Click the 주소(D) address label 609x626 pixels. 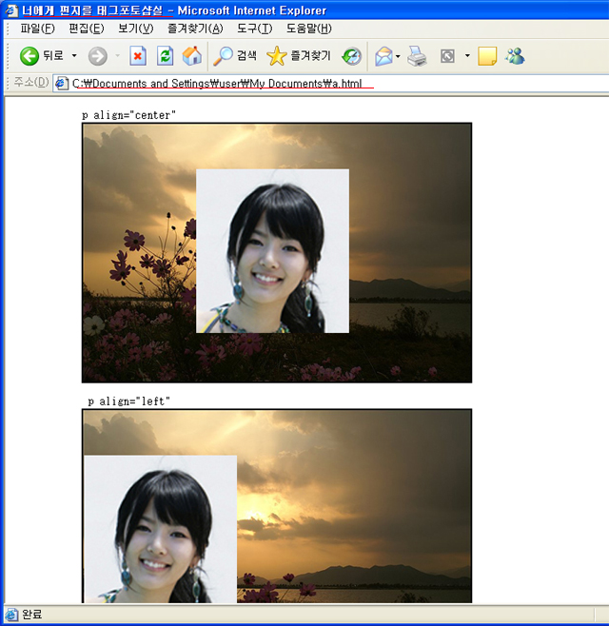31,83
